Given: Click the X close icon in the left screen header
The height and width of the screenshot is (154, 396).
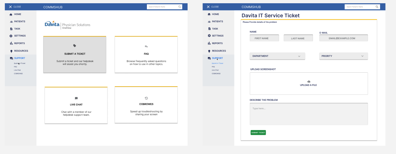Looking at the screenshot, I should [x=10, y=7].
